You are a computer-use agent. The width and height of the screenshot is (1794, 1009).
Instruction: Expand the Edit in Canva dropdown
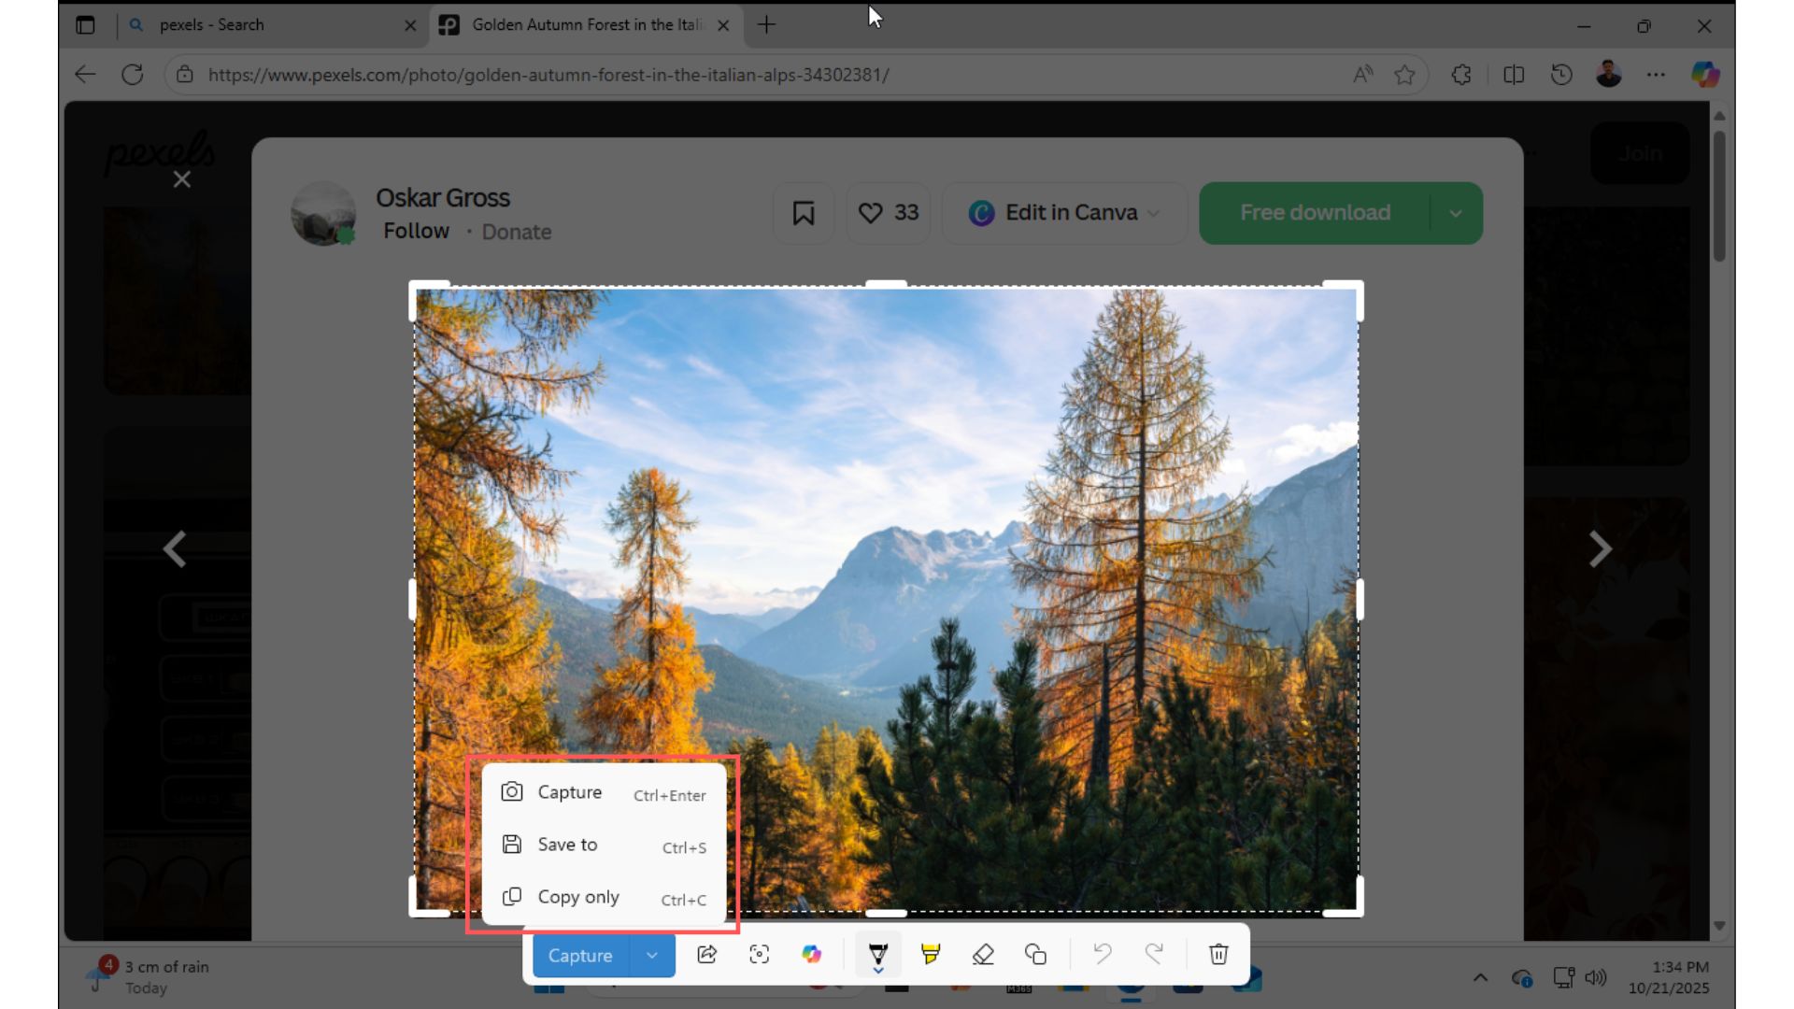1154,214
